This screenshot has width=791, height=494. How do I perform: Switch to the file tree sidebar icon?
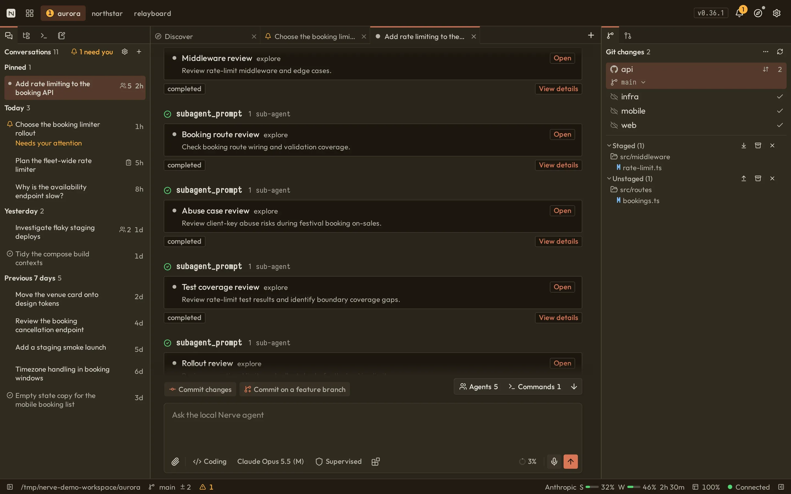coord(26,36)
